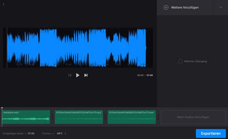Start playback with the play button
The image size is (228, 139).
click(78, 75)
